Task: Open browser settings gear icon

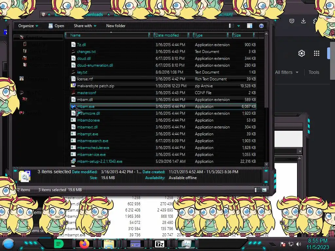Action: click(301, 53)
